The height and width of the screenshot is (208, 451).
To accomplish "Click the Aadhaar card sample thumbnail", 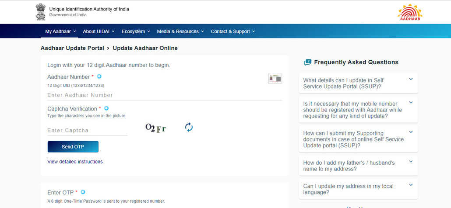I will click(x=275, y=79).
